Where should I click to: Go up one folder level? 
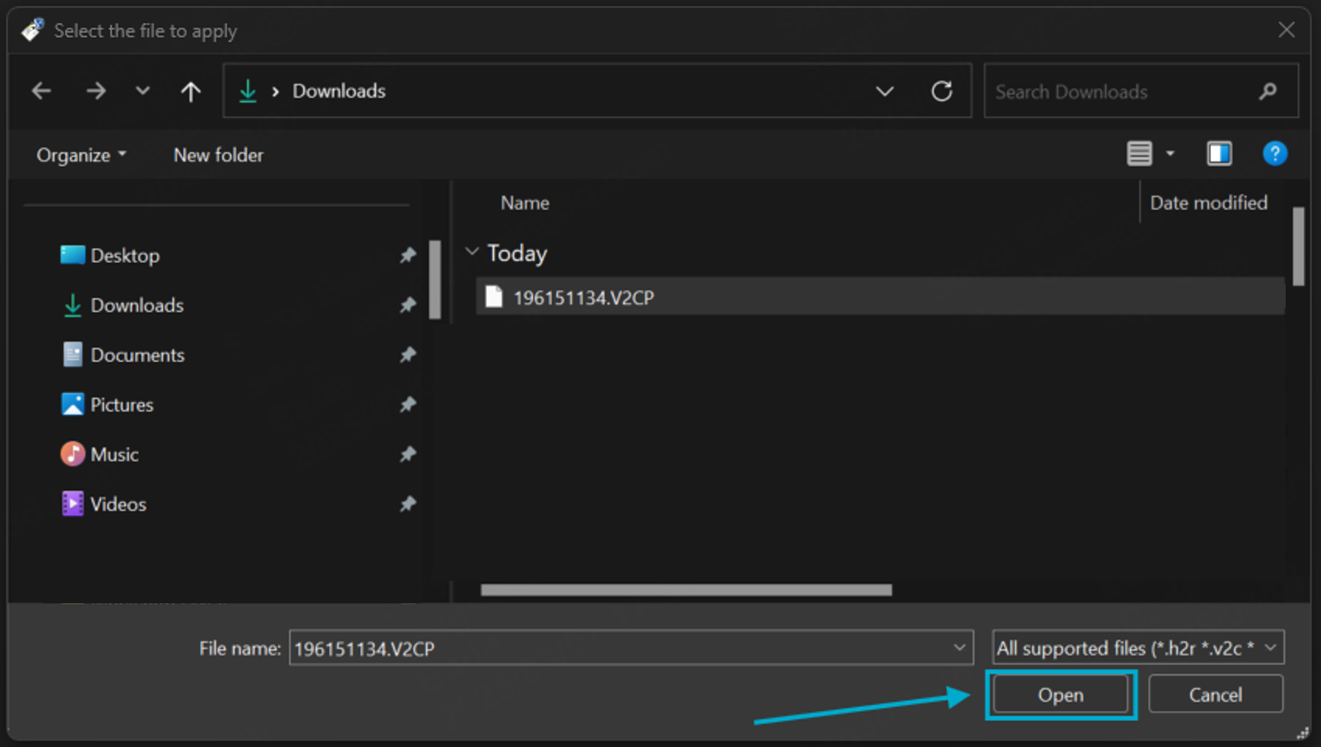191,91
